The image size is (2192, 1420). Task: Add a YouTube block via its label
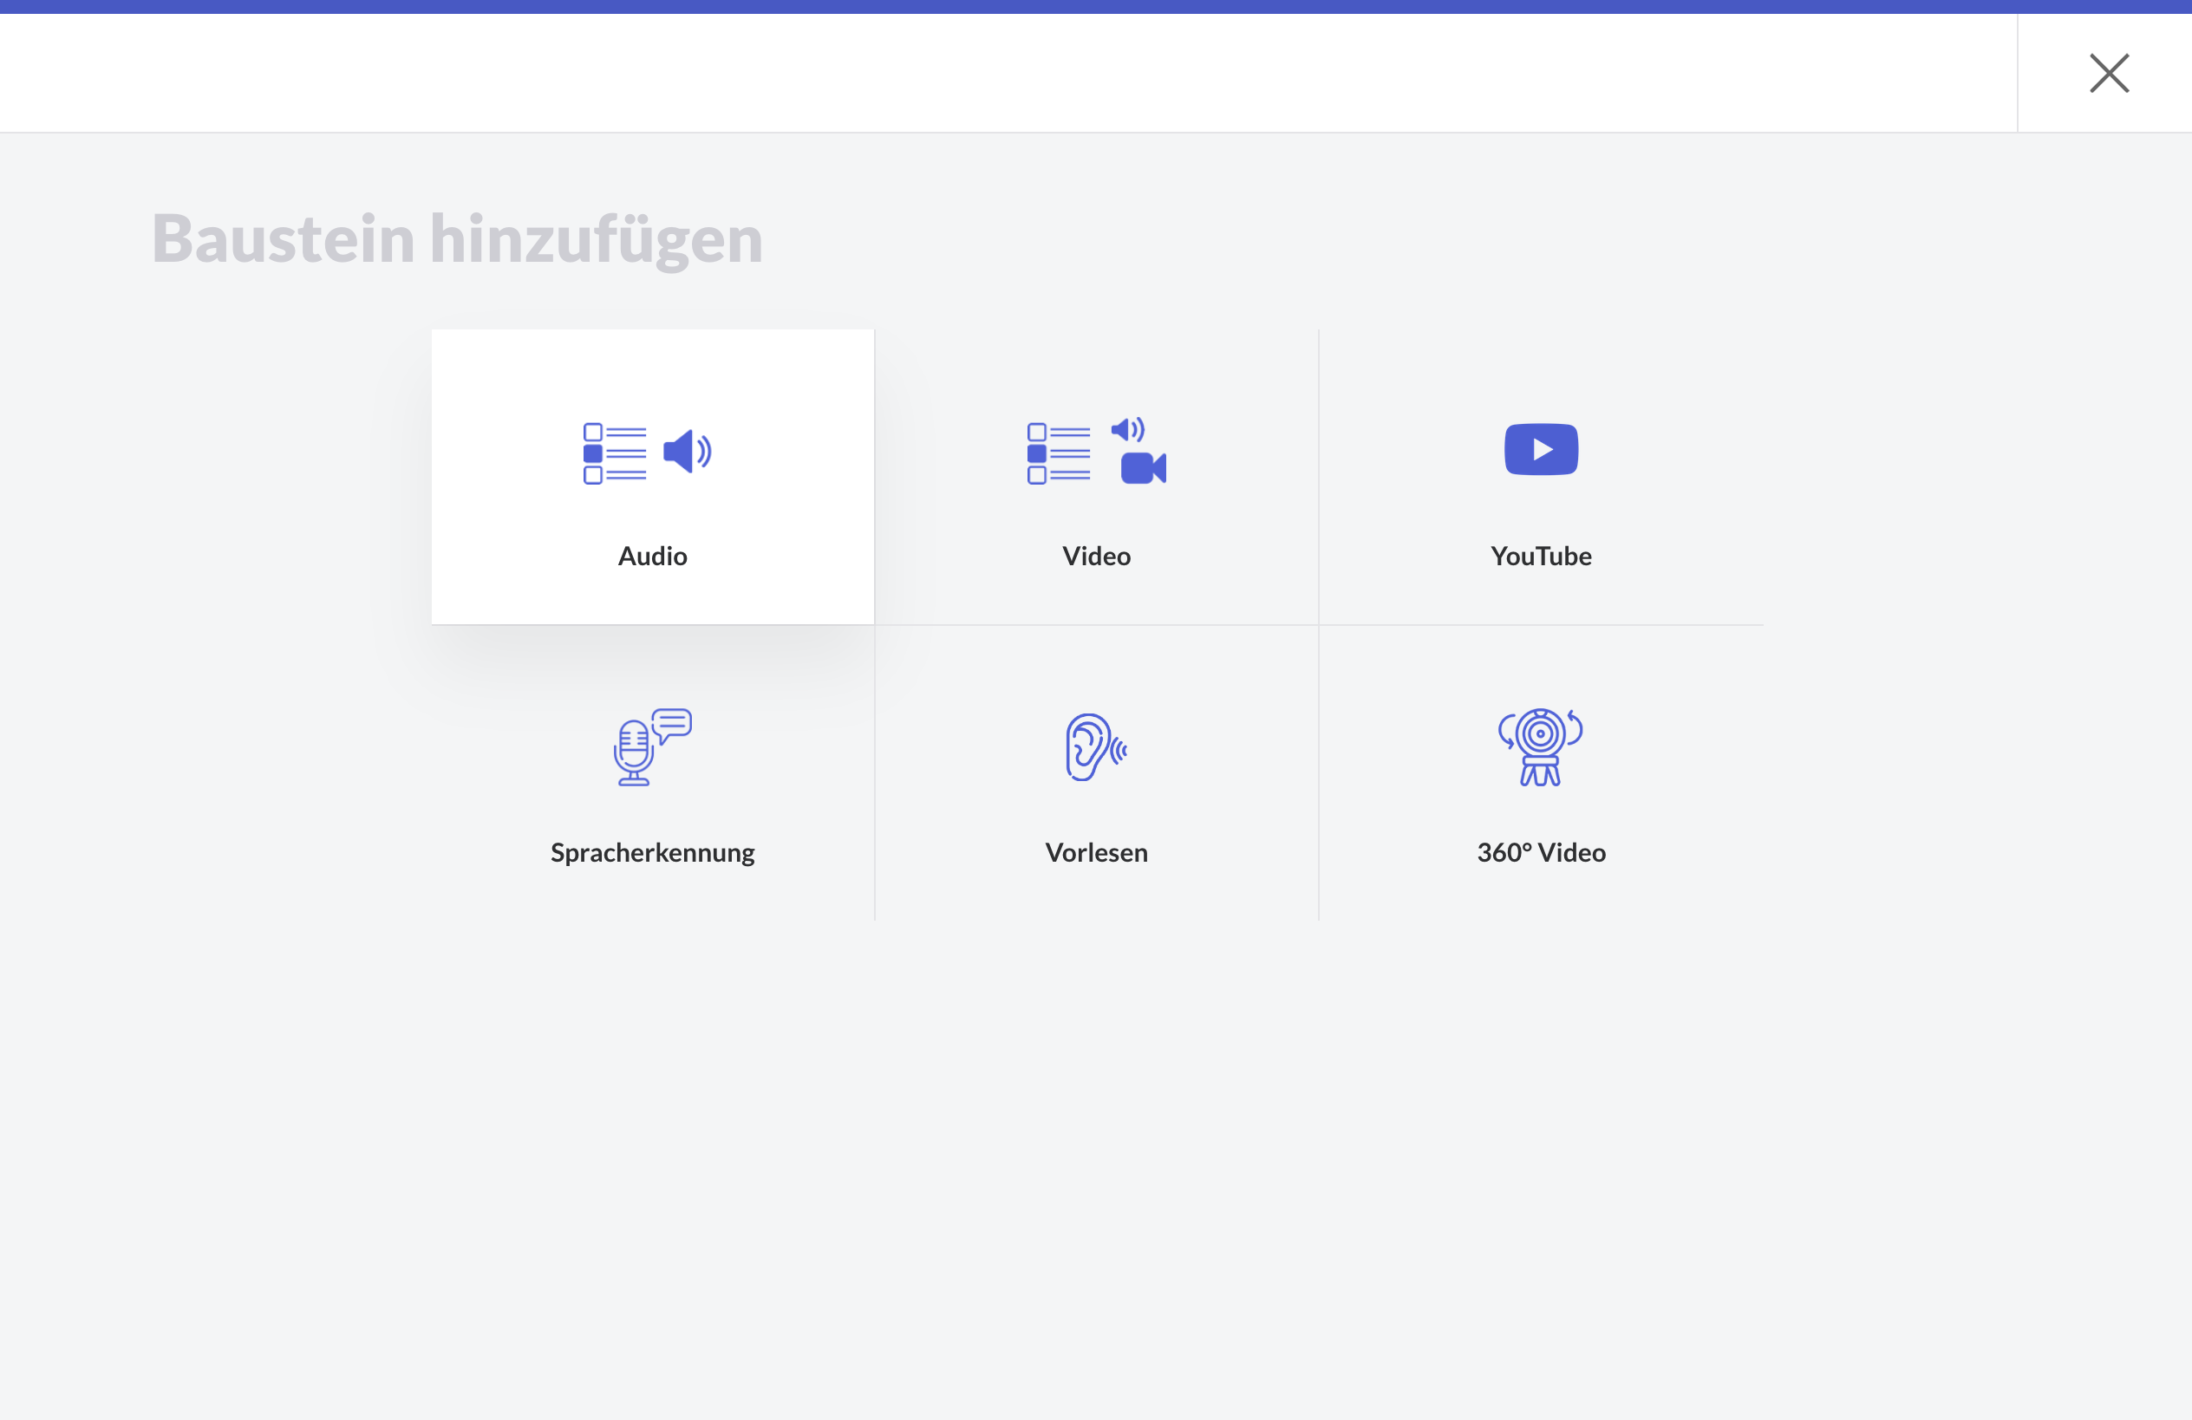coord(1541,557)
